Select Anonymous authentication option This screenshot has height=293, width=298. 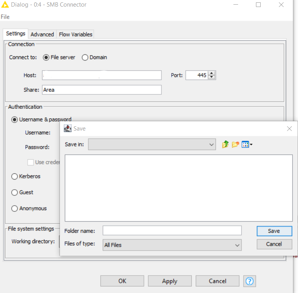click(x=15, y=209)
